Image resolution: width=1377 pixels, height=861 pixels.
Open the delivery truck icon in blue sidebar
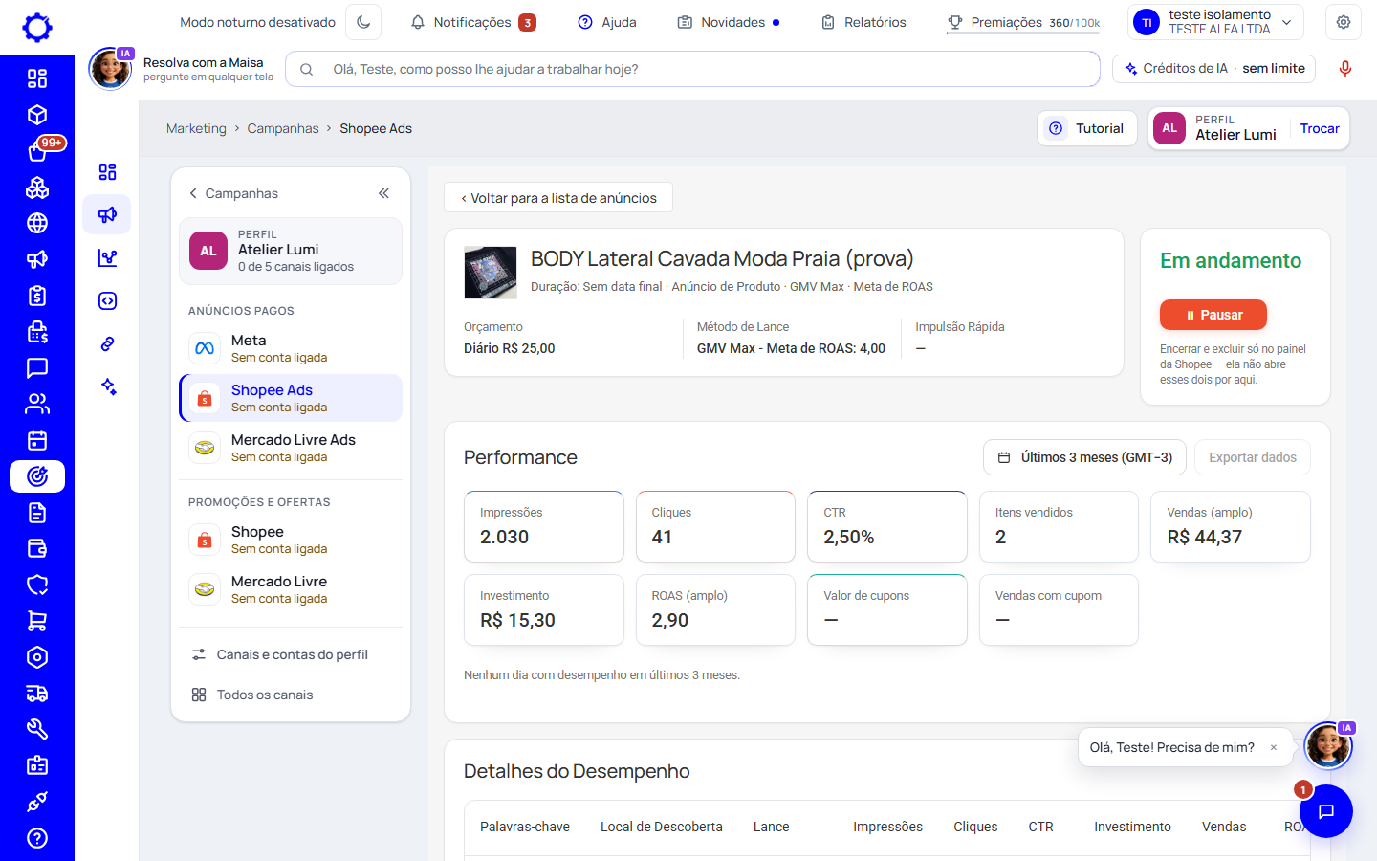pos(37,694)
